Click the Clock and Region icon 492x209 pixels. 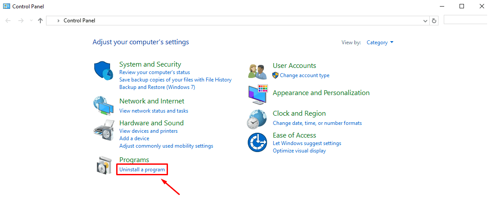(257, 119)
